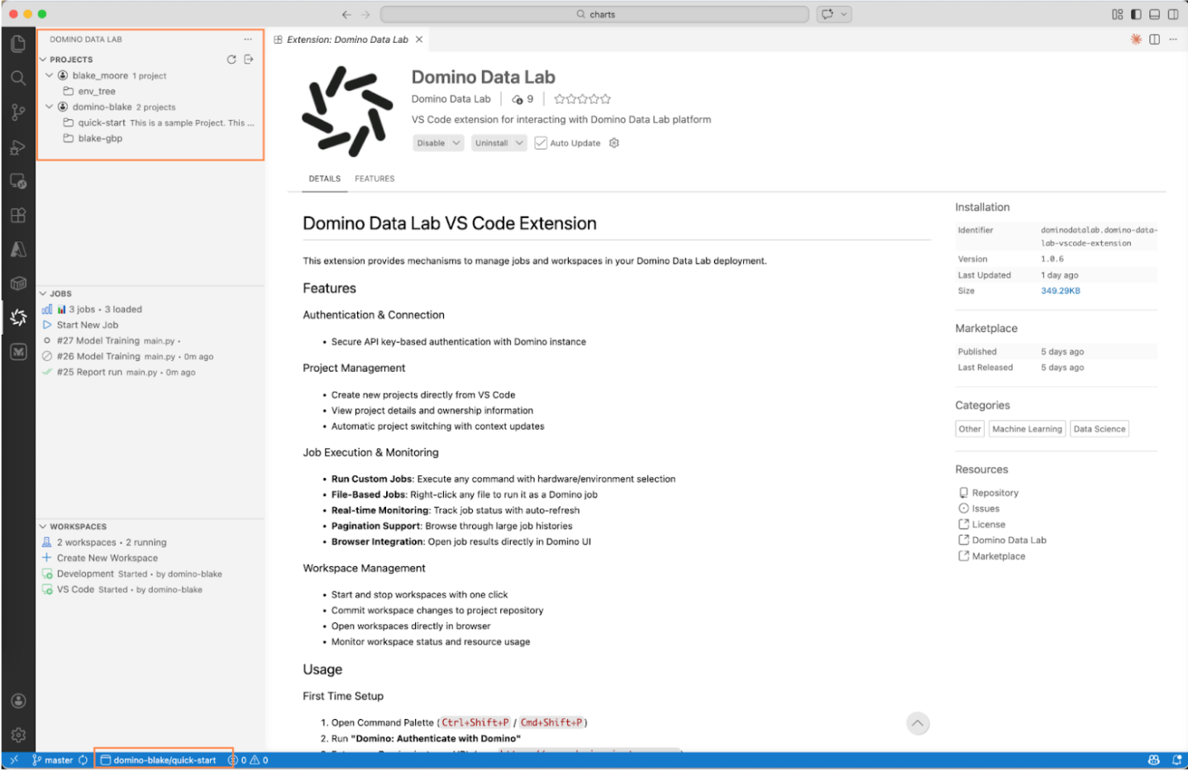Disable Auto Update for the extension
Screen dimensions: 1188x772
pyautogui.click(x=541, y=142)
